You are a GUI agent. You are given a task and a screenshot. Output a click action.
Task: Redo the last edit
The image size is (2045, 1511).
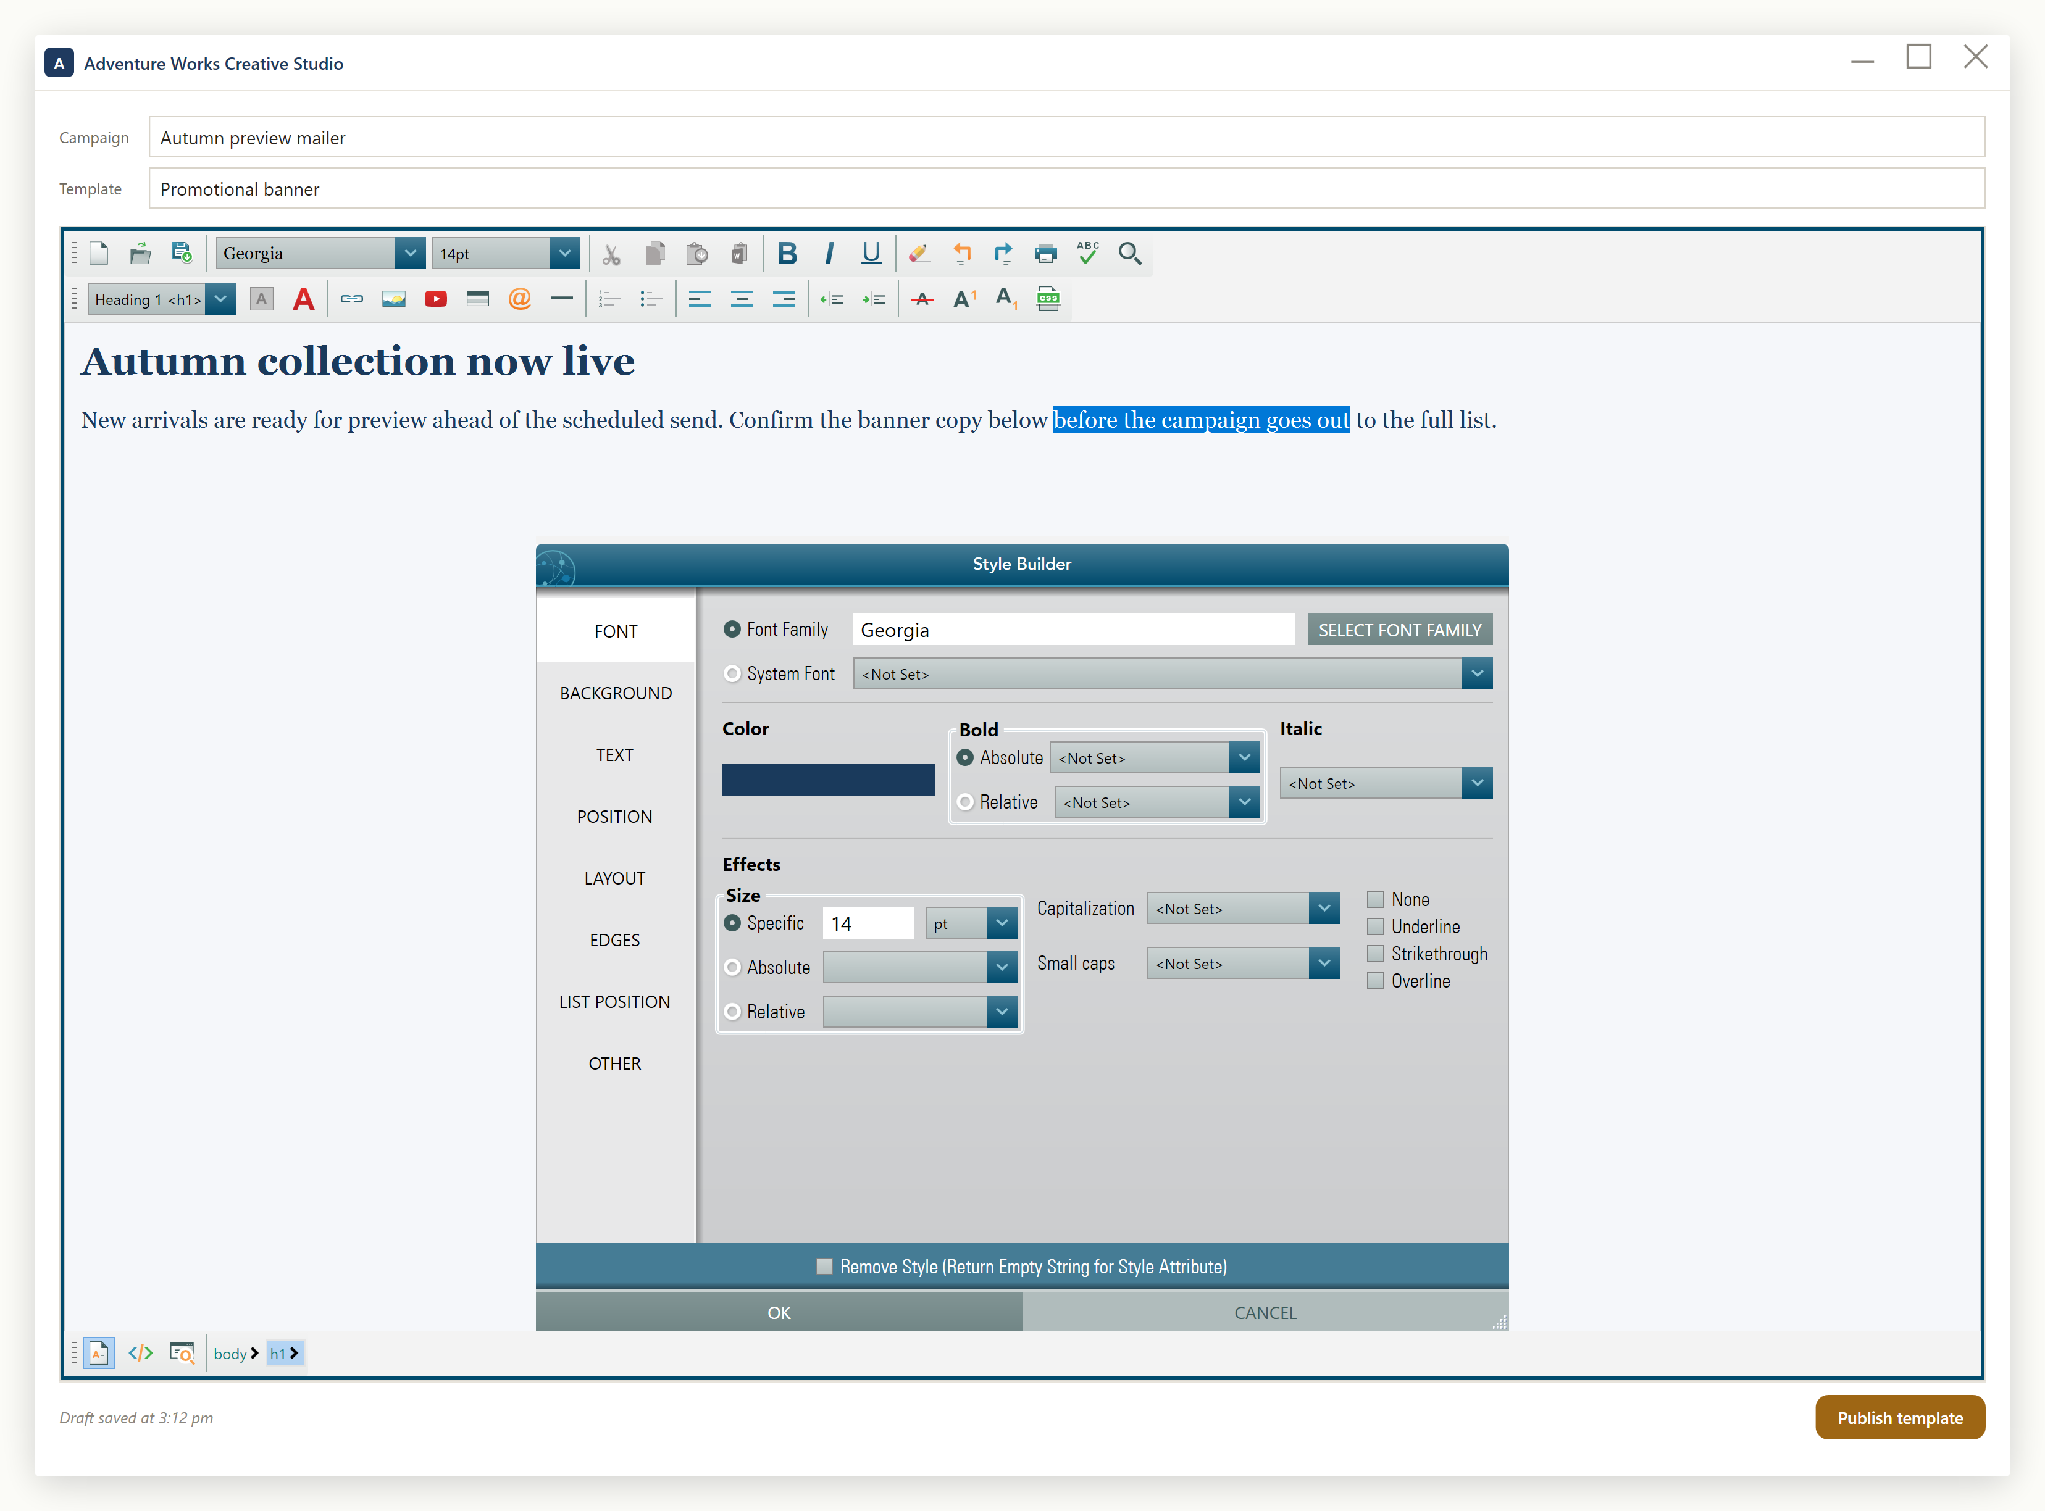1004,253
